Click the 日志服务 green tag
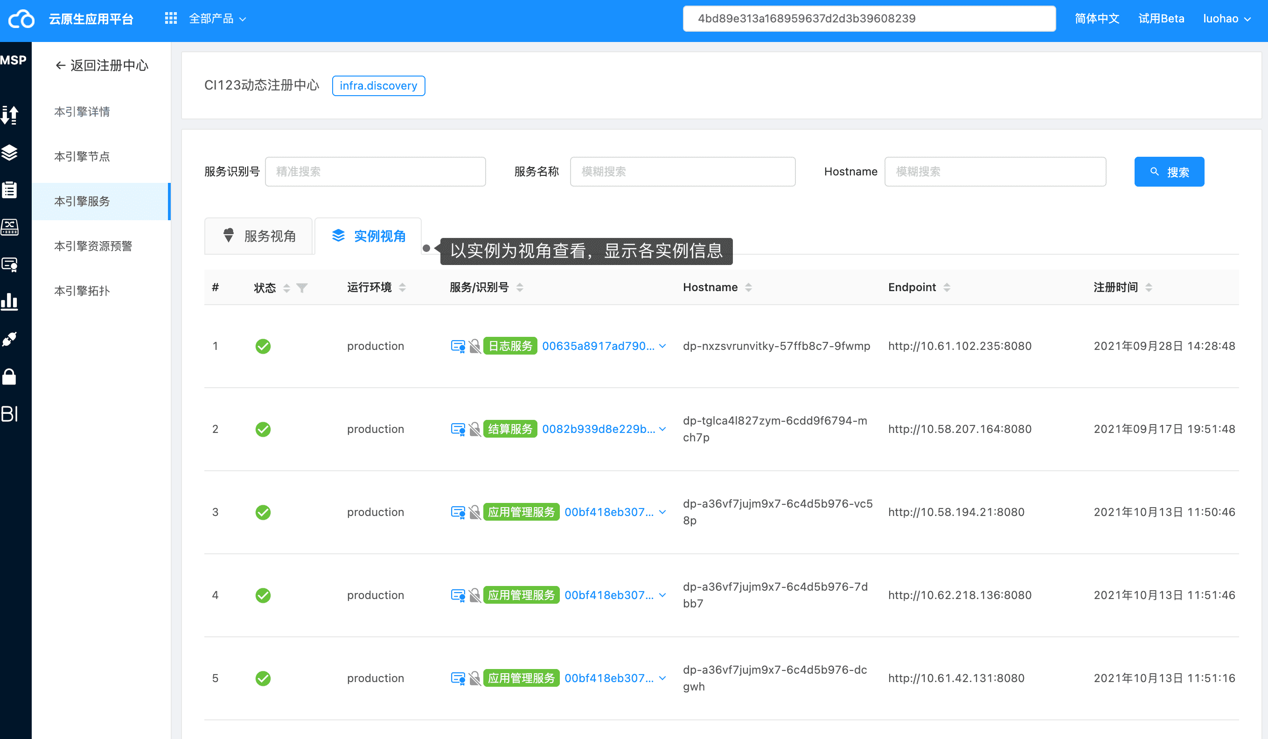The height and width of the screenshot is (739, 1268). click(x=510, y=346)
